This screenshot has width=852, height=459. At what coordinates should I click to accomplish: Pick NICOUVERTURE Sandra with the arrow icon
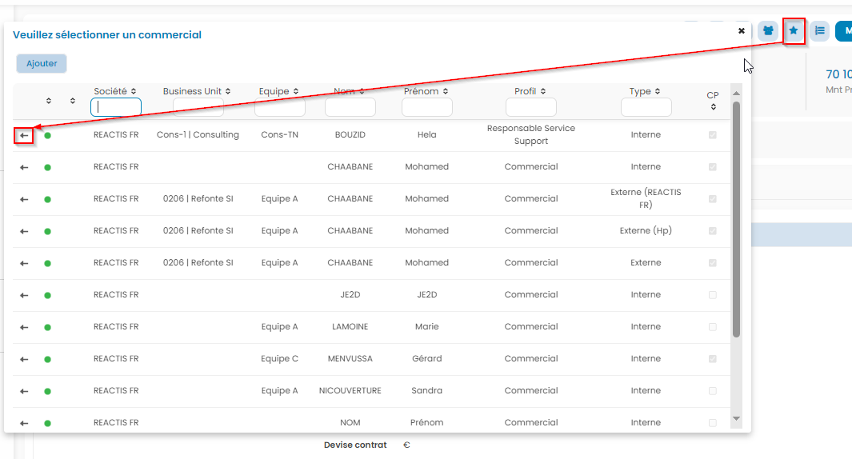tap(24, 391)
